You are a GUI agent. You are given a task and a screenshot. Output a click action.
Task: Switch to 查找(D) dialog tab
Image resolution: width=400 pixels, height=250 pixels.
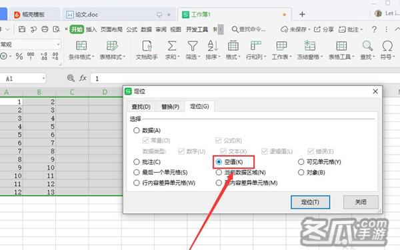[x=141, y=107]
